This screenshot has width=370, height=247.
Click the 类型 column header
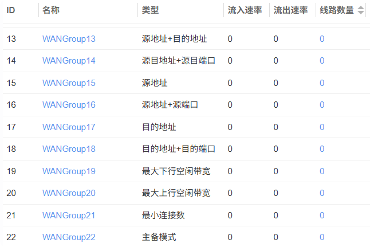pyautogui.click(x=150, y=10)
